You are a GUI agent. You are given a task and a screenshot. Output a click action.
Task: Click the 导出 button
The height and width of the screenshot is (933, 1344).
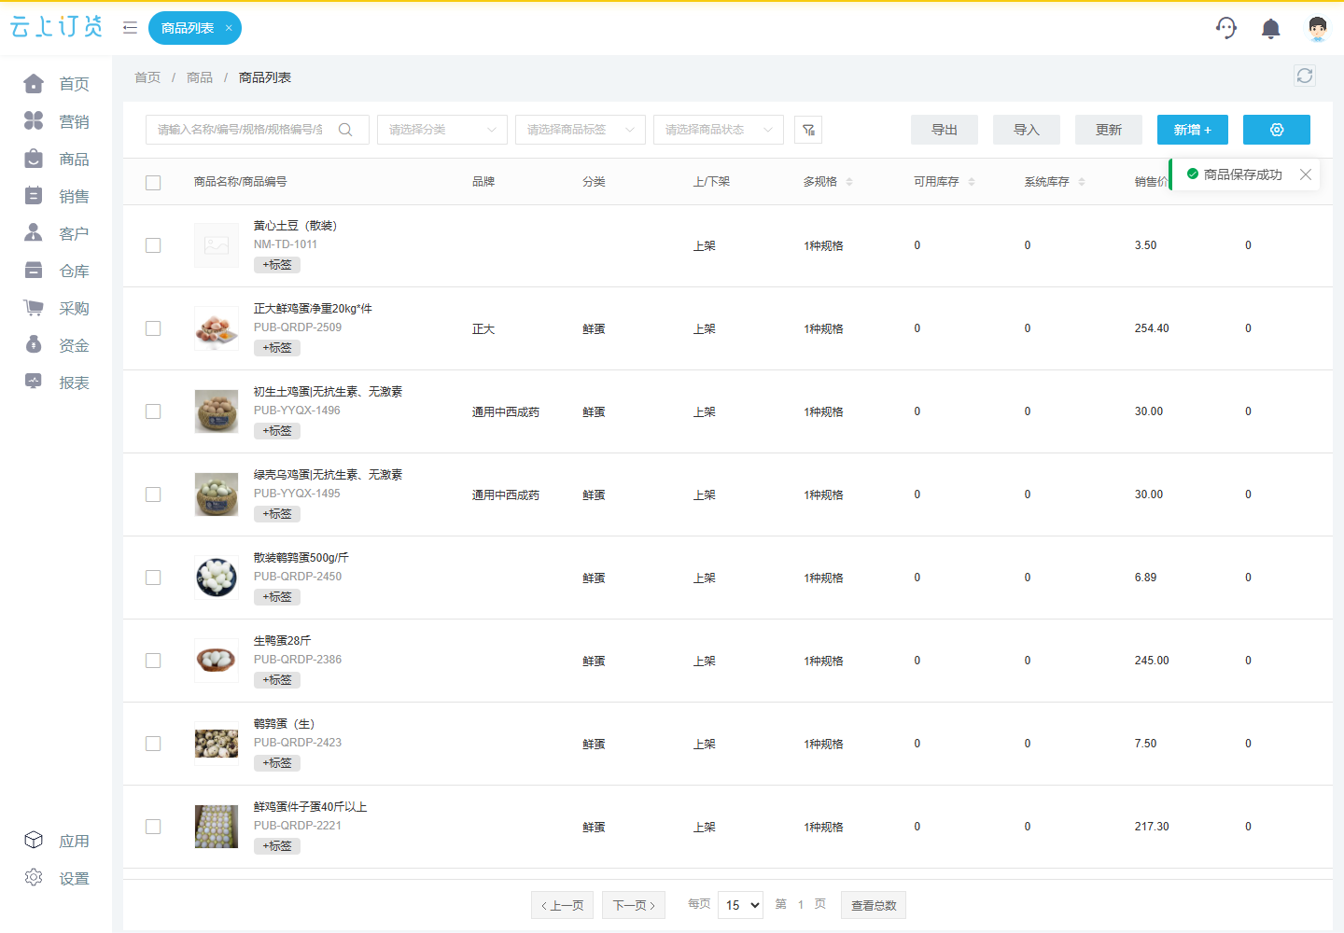945,130
